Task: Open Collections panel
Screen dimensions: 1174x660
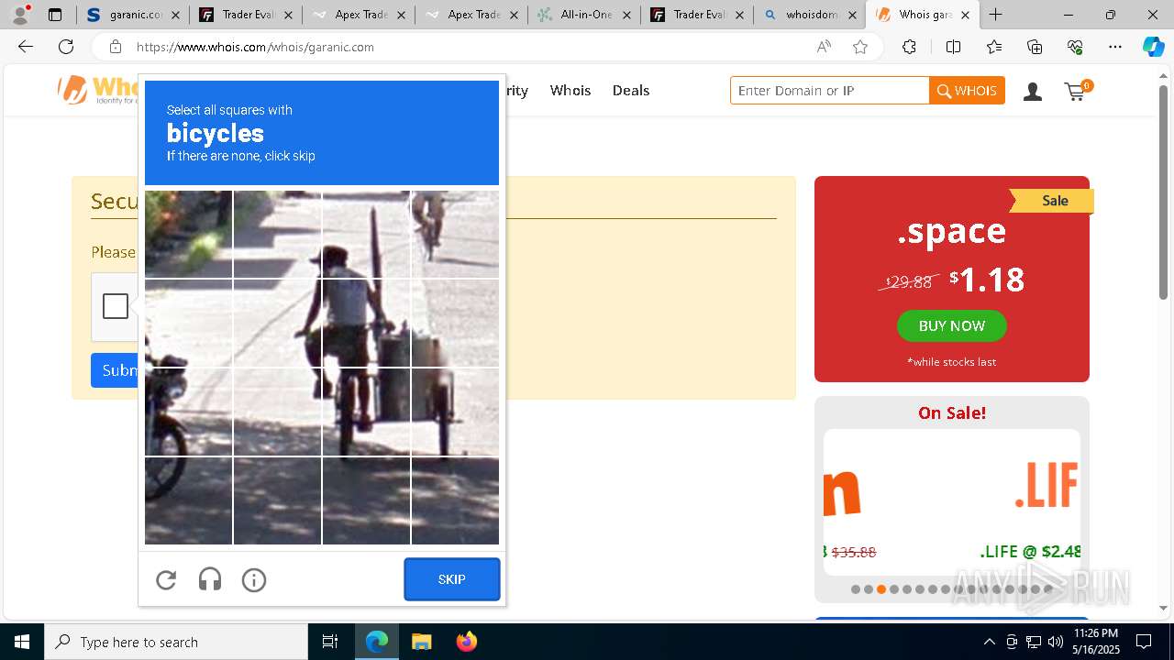Action: [x=1035, y=47]
